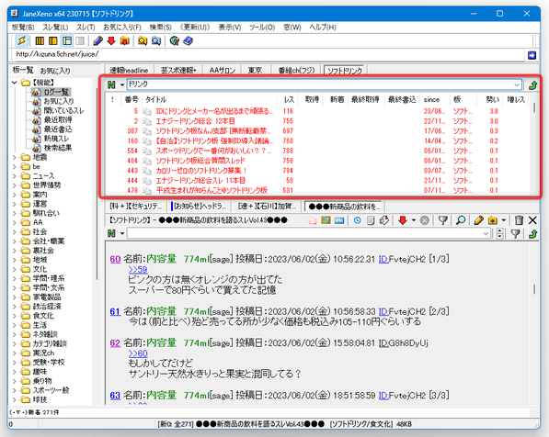Open the magnifier search icon in the thread toolbar
Screen dimensions: 549x437
pyautogui.click(x=461, y=220)
